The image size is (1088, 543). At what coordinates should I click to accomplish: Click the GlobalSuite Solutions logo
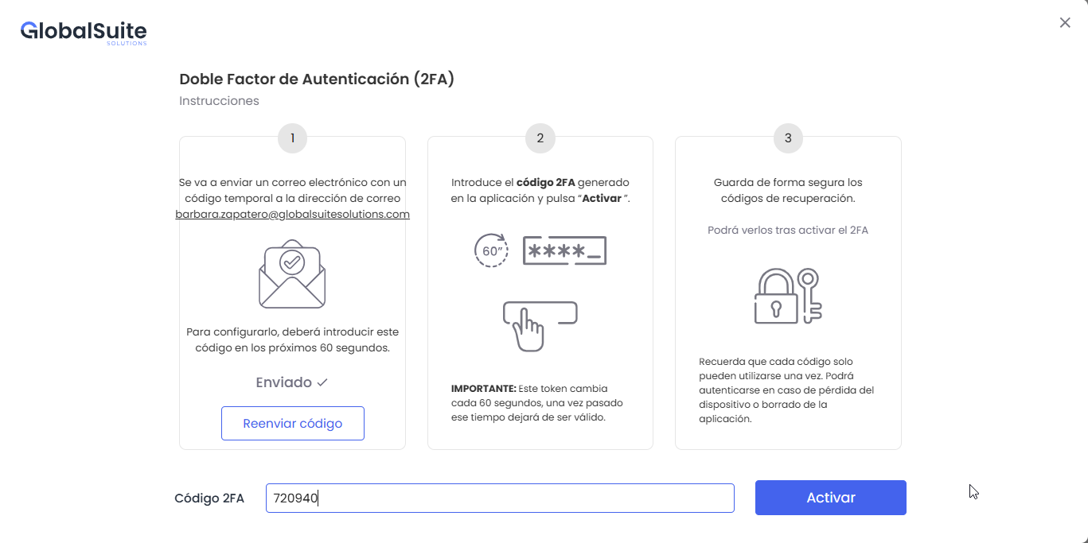pyautogui.click(x=84, y=32)
